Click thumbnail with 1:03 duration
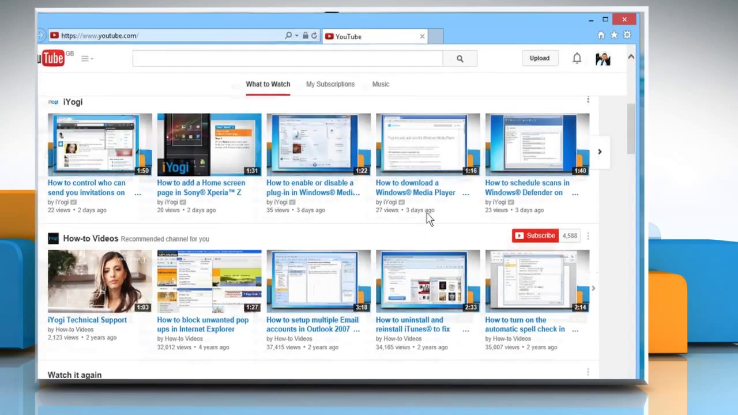The height and width of the screenshot is (415, 738). coord(100,281)
